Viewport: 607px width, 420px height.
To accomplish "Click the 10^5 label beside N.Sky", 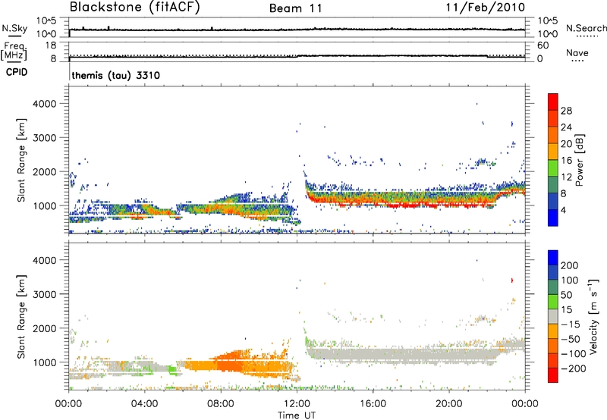I will (46, 21).
